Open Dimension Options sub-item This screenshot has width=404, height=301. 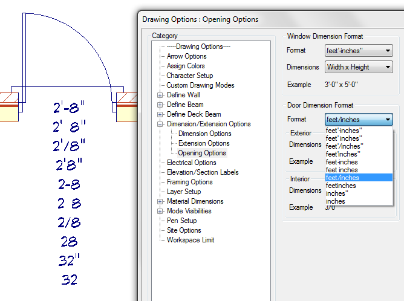(x=205, y=134)
